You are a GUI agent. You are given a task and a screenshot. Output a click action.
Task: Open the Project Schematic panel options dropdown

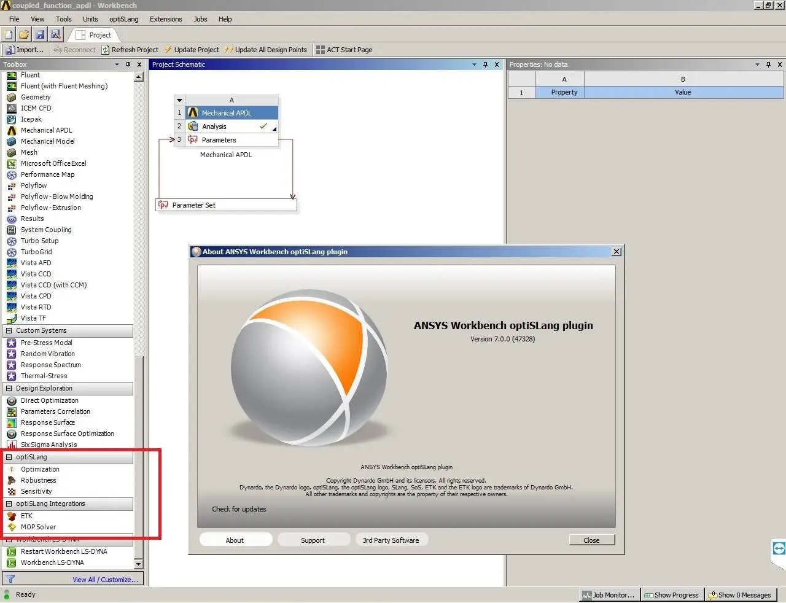(474, 64)
